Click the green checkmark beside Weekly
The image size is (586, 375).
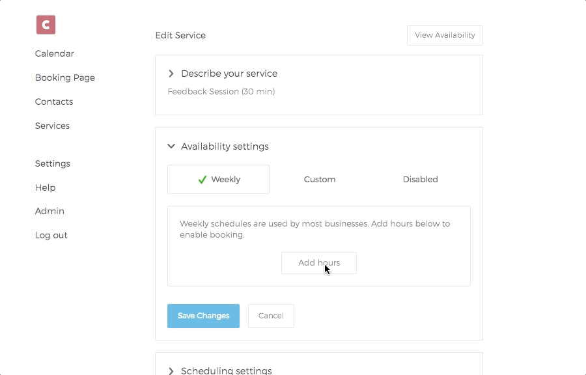202,180
